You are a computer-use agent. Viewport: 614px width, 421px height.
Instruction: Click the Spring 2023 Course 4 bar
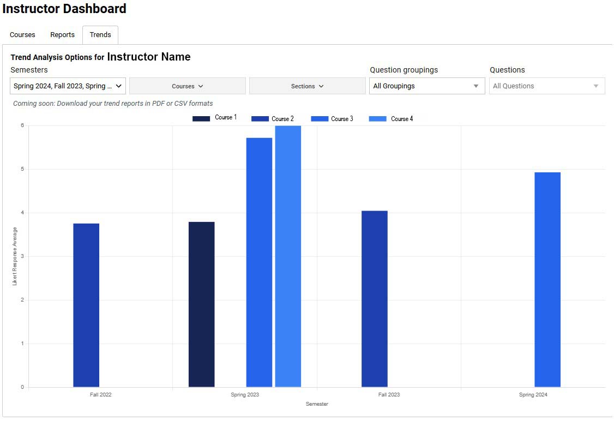(288, 256)
